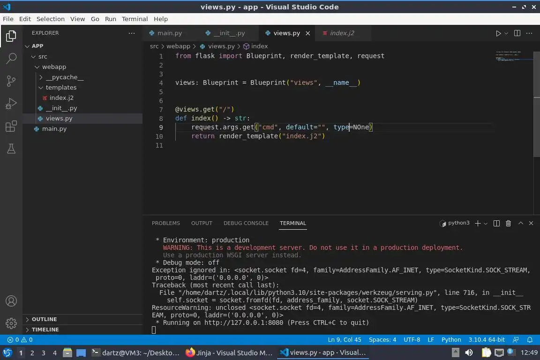Screen dimensions: 540x360
Task: Open the Source Control view
Action: (x=11, y=81)
